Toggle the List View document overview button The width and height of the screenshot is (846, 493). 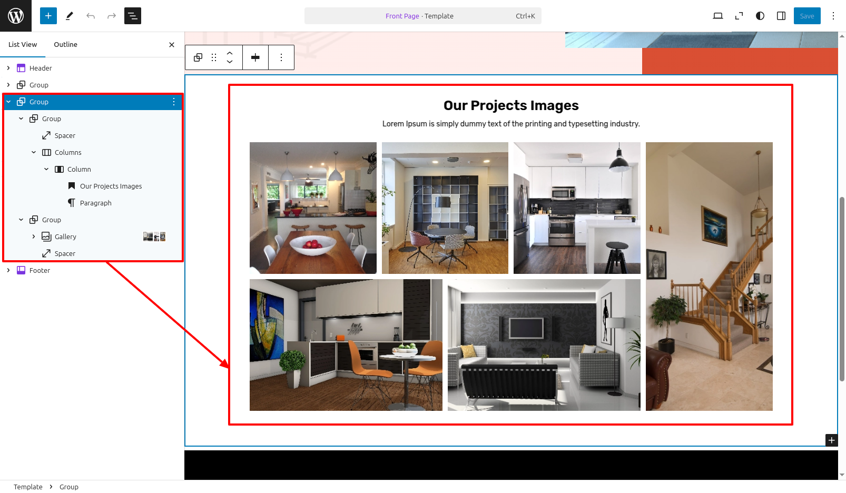tap(133, 16)
